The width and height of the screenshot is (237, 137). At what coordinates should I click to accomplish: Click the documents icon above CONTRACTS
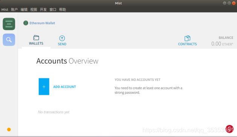click(x=187, y=38)
